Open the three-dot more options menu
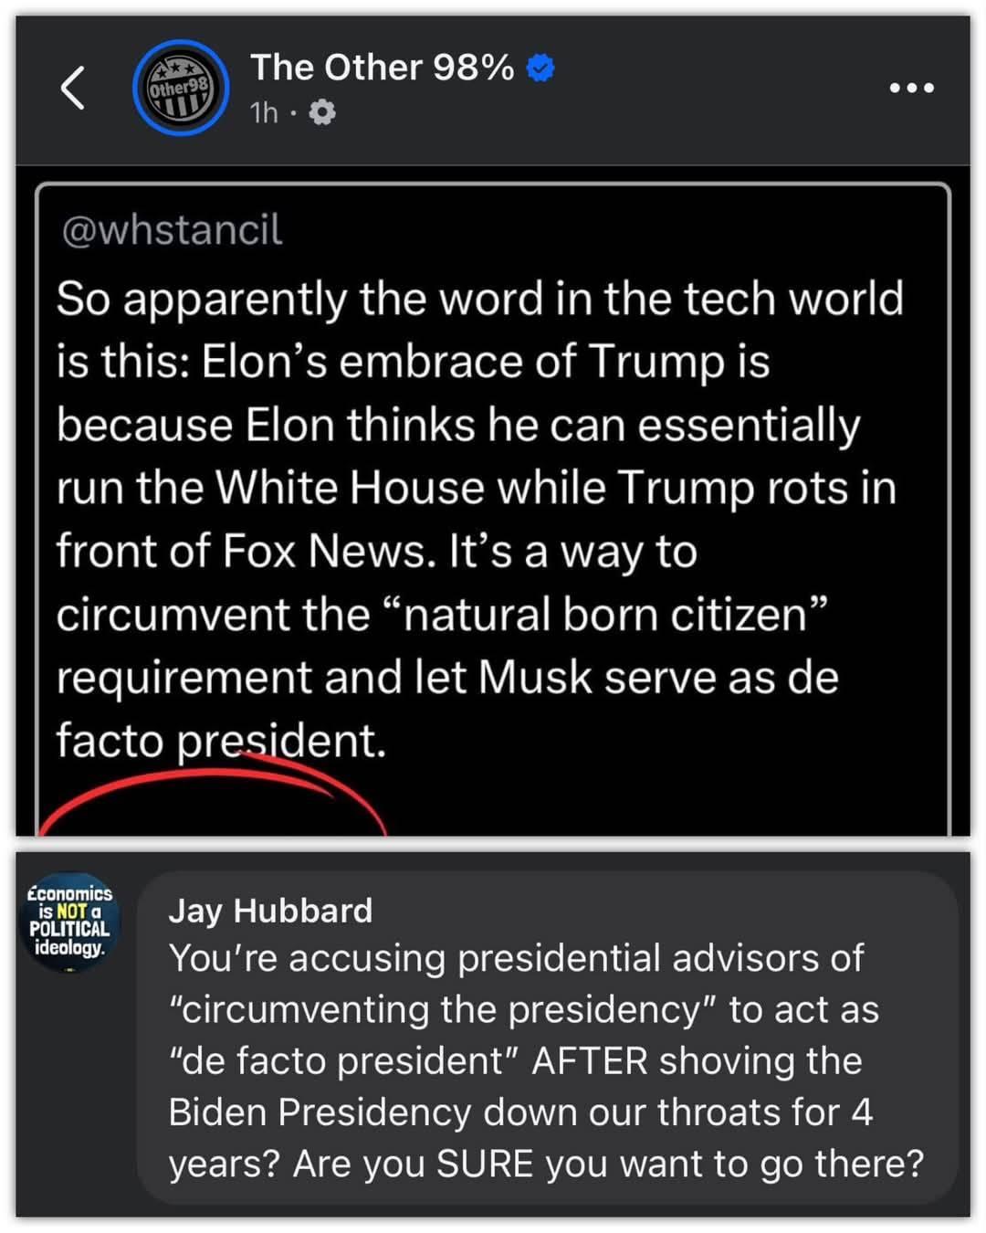986x1233 pixels. [911, 88]
